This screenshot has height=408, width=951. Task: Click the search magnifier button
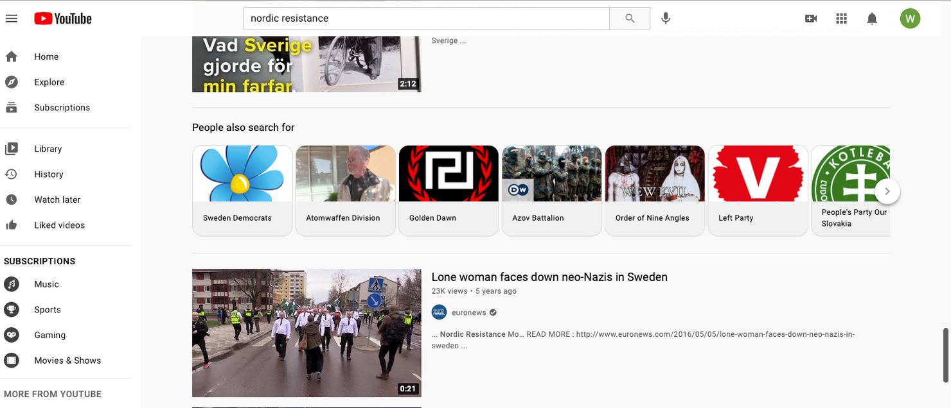[630, 18]
